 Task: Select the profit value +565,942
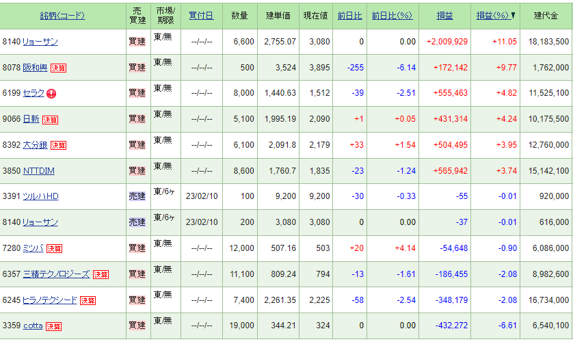pyautogui.click(x=450, y=171)
